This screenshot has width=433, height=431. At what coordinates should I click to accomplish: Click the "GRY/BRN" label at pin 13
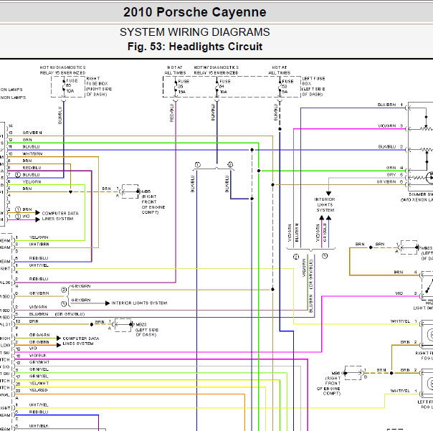point(32,133)
